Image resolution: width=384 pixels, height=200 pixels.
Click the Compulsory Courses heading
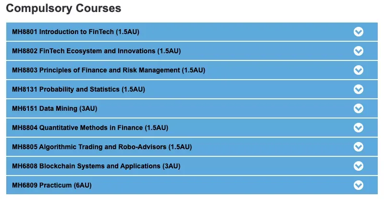(63, 8)
